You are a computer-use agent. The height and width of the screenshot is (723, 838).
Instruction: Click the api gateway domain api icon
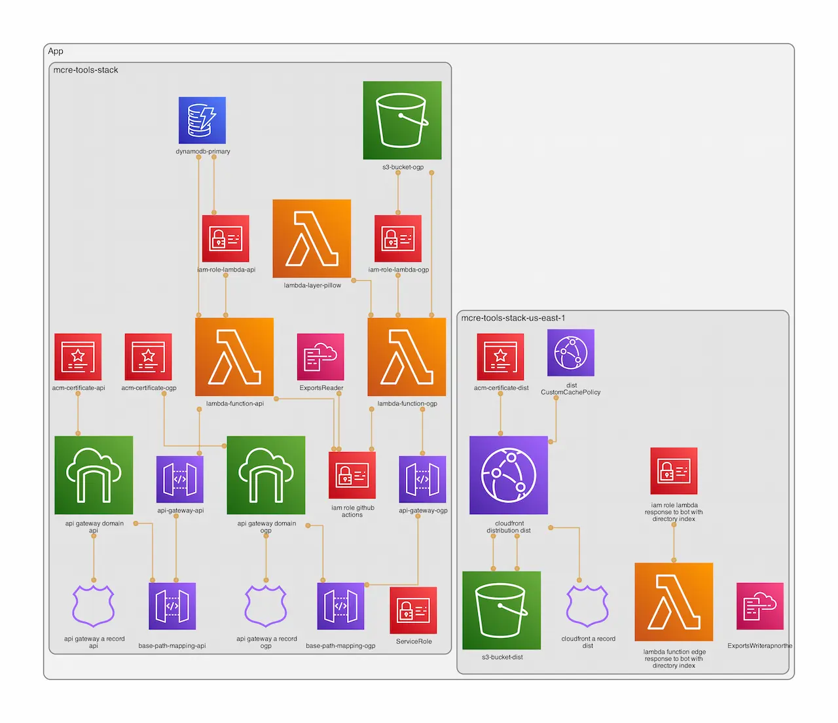94,475
